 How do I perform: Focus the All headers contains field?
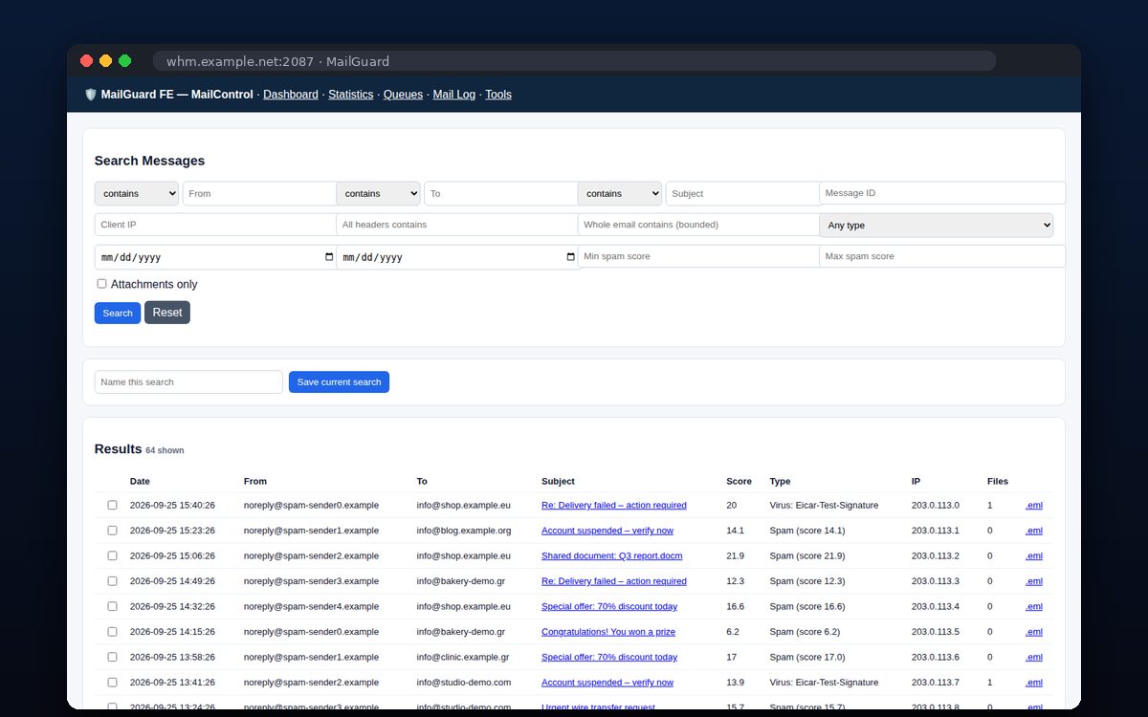click(x=457, y=225)
